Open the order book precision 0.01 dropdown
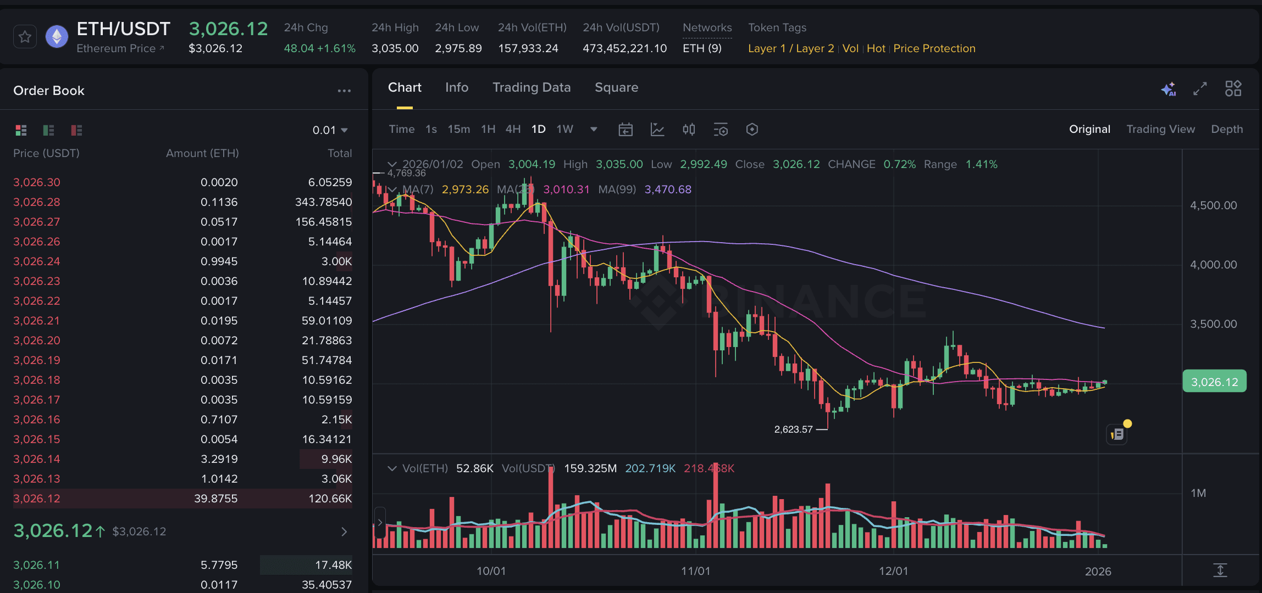Viewport: 1262px width, 593px height. 330,130
